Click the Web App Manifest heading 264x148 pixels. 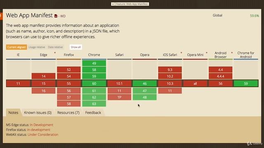(x=29, y=15)
